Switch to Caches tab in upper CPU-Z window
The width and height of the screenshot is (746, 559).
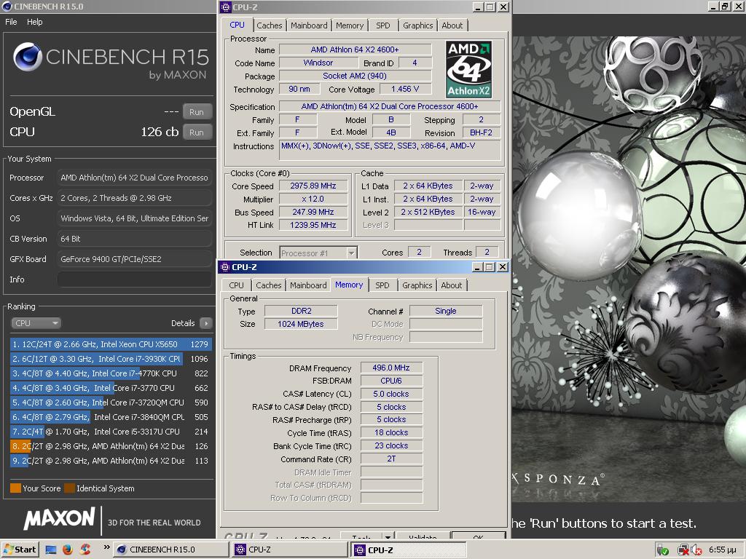coord(270,25)
